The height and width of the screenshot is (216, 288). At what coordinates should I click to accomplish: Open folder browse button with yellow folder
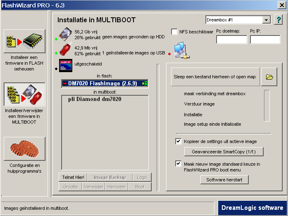click(x=269, y=77)
